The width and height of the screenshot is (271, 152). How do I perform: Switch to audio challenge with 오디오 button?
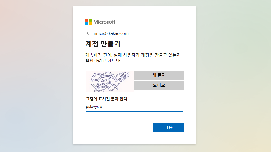coord(159,86)
